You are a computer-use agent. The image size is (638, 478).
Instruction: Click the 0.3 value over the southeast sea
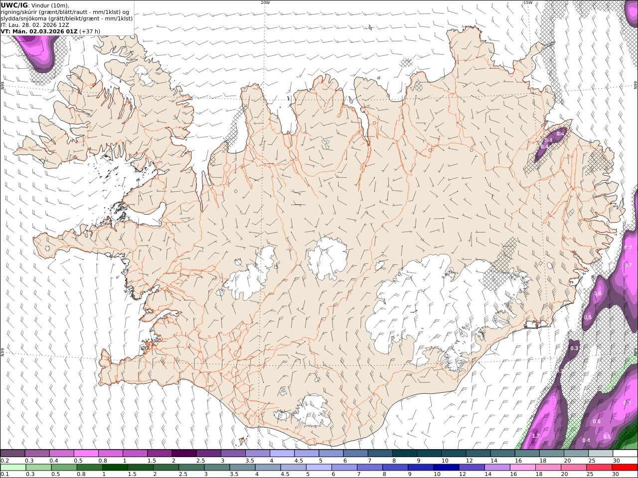tap(574, 348)
